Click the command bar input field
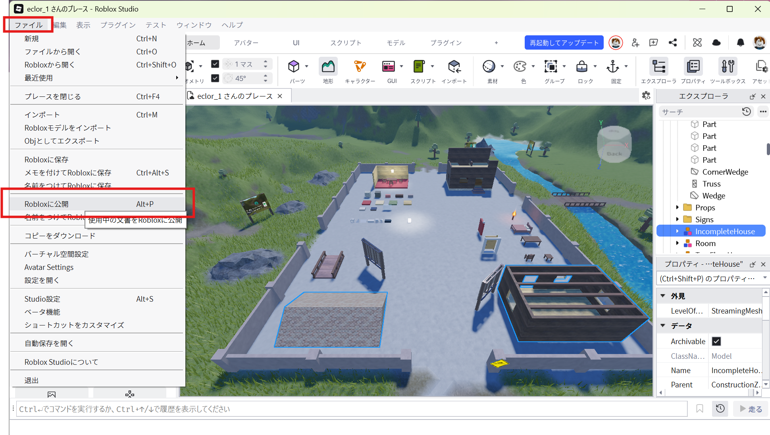The image size is (770, 435). (x=352, y=409)
